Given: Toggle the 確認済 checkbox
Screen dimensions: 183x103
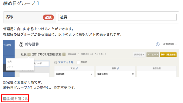Looking at the screenshot, I should tap(78, 62).
